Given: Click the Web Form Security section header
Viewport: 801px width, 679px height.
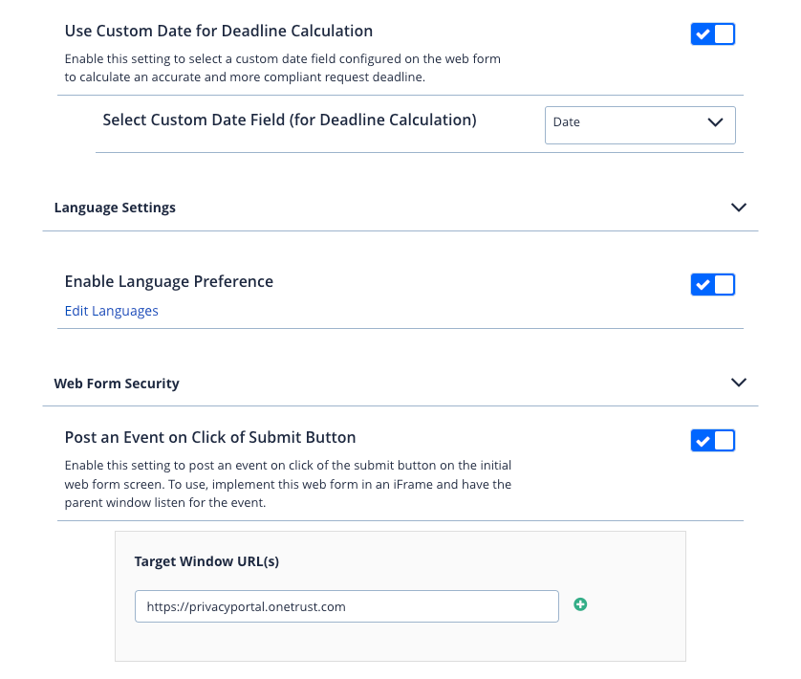Looking at the screenshot, I should 117,383.
